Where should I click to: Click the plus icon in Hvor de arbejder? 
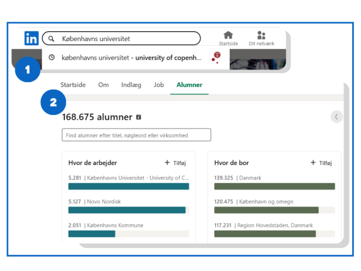[167, 162]
